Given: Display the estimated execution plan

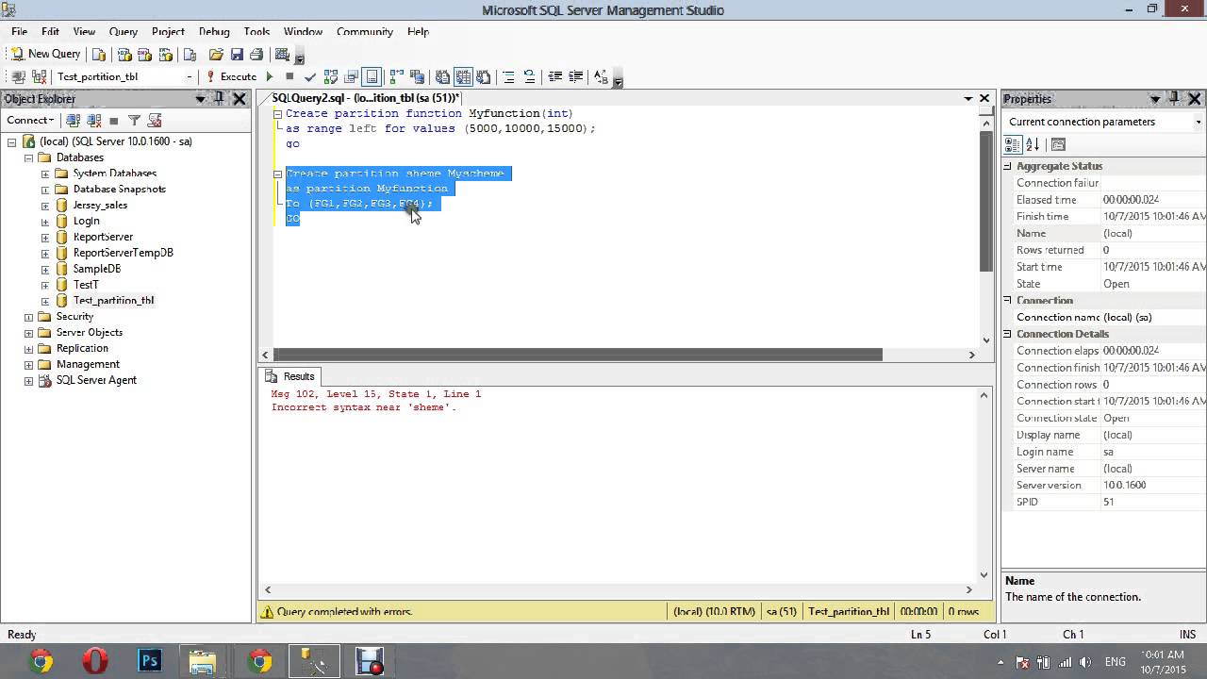Looking at the screenshot, I should point(331,76).
